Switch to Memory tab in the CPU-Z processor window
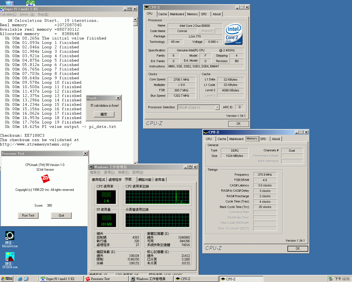 [192, 14]
